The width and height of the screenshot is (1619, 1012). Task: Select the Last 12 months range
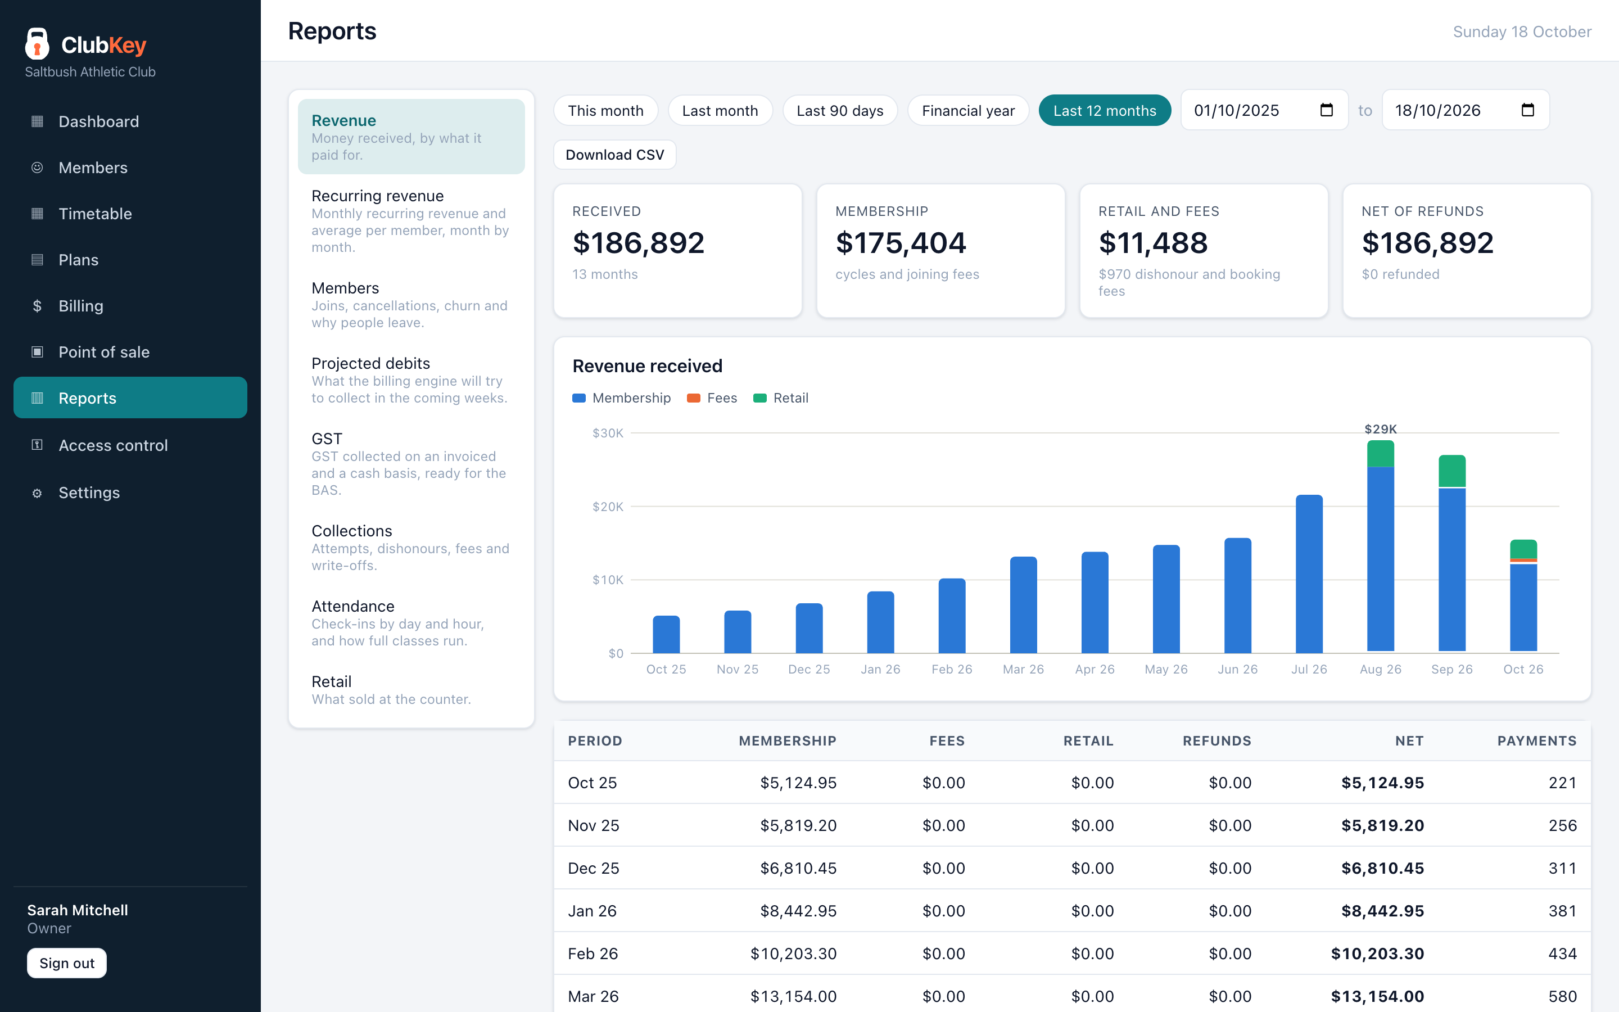coord(1105,110)
